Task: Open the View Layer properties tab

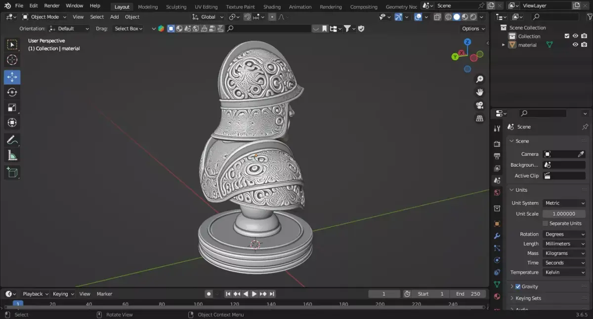Action: tap(497, 168)
